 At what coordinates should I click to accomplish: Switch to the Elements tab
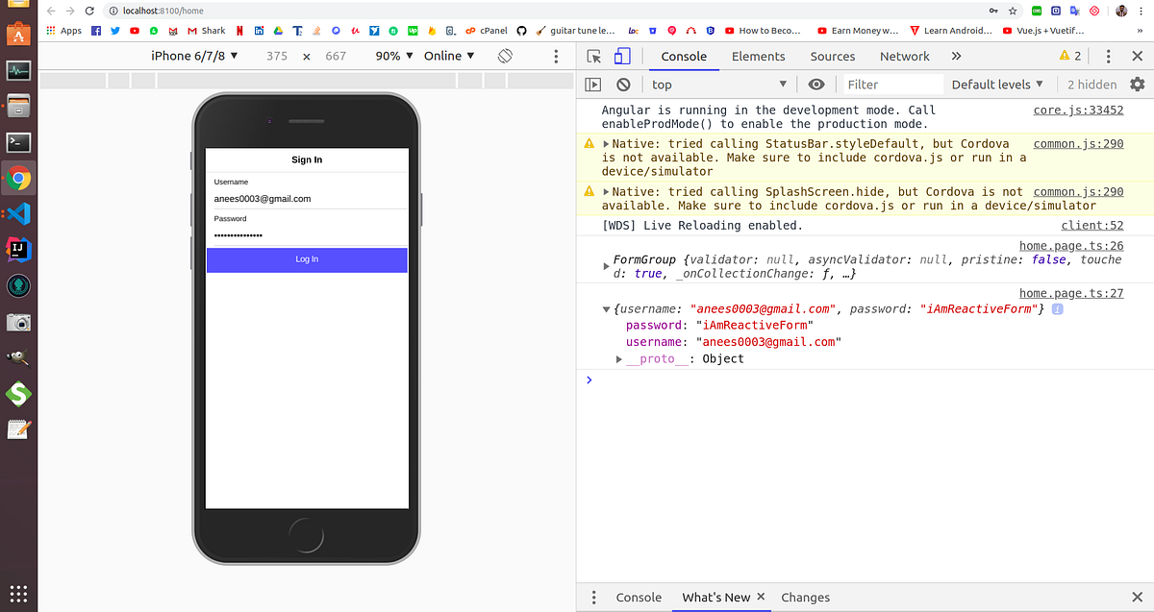point(759,57)
